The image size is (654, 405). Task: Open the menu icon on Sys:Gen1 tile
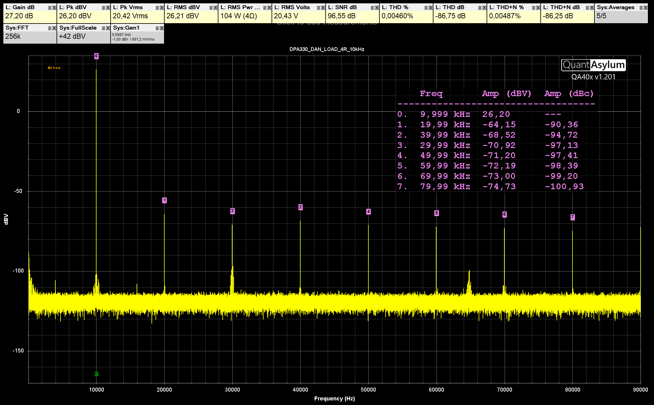pos(157,28)
